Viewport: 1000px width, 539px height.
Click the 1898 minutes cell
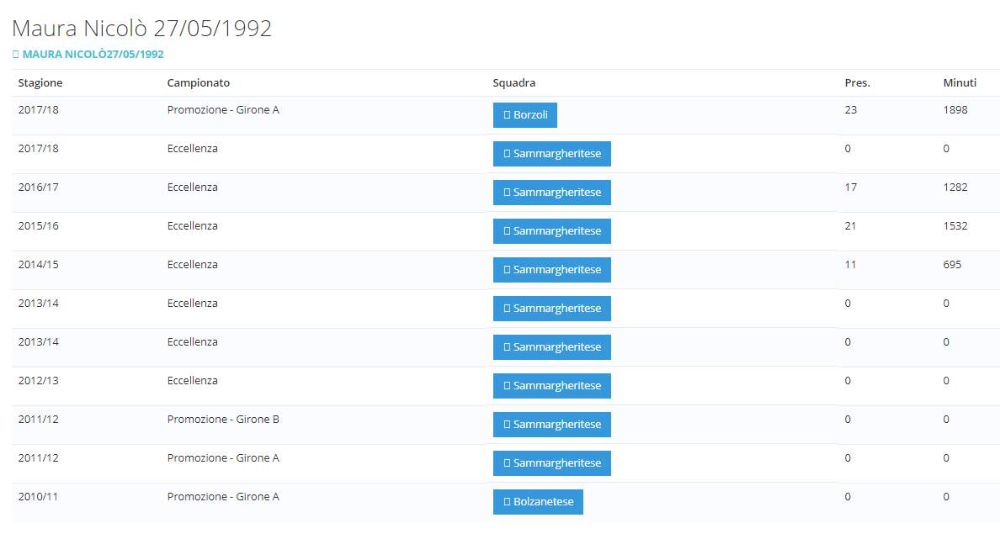click(955, 110)
